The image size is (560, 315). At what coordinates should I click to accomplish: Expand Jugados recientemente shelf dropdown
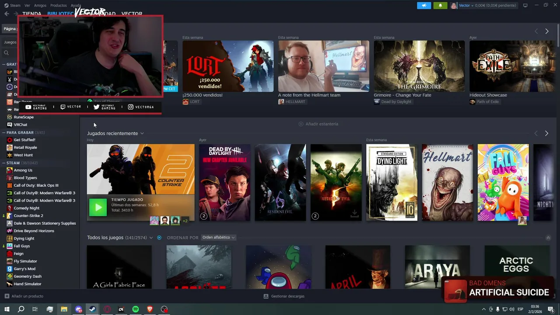[142, 133]
